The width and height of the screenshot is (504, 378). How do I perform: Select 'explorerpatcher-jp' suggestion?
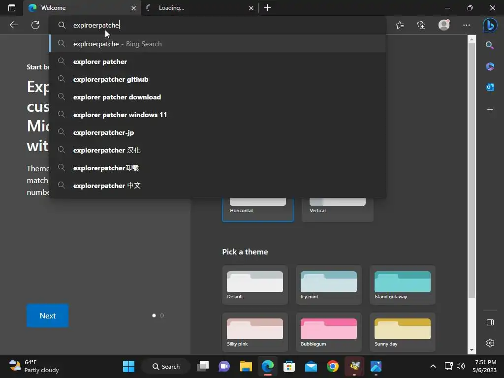[218, 132]
